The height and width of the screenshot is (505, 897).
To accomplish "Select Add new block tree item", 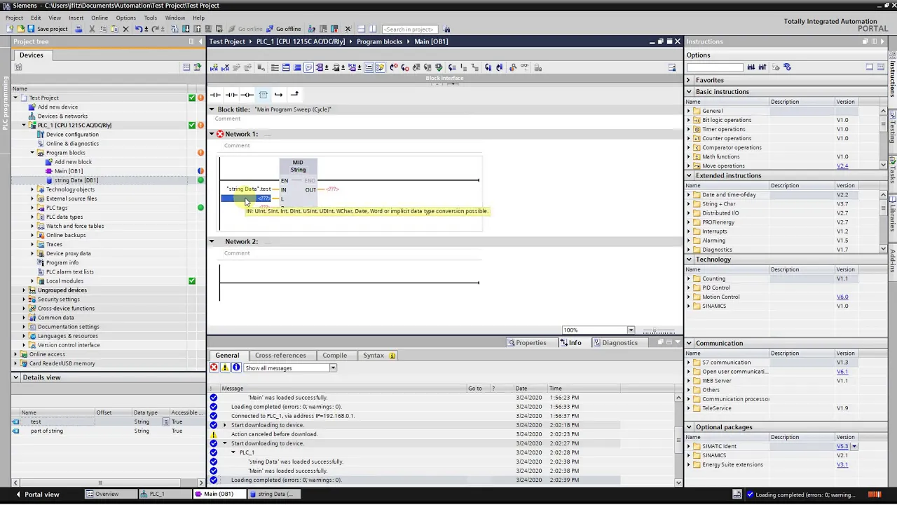I will point(73,162).
